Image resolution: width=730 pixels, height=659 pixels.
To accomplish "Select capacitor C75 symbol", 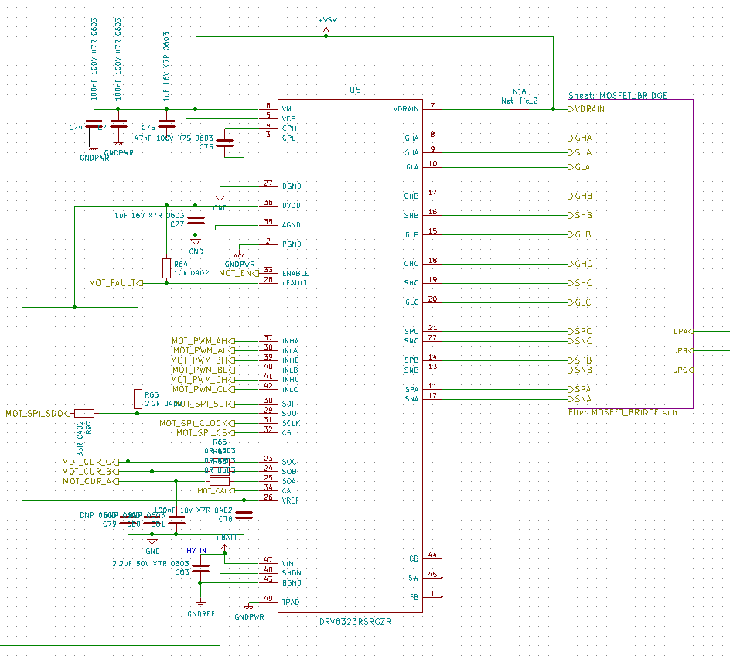I will click(x=167, y=124).
